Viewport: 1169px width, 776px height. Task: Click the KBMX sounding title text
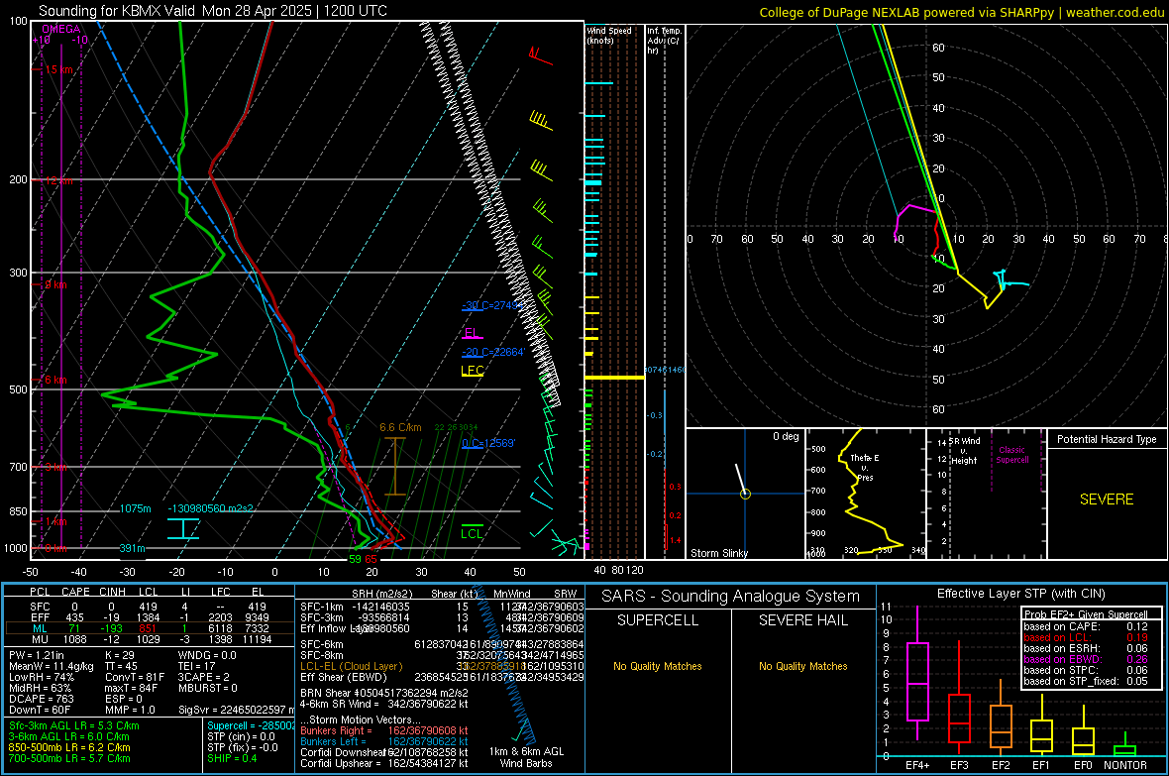pos(212,11)
